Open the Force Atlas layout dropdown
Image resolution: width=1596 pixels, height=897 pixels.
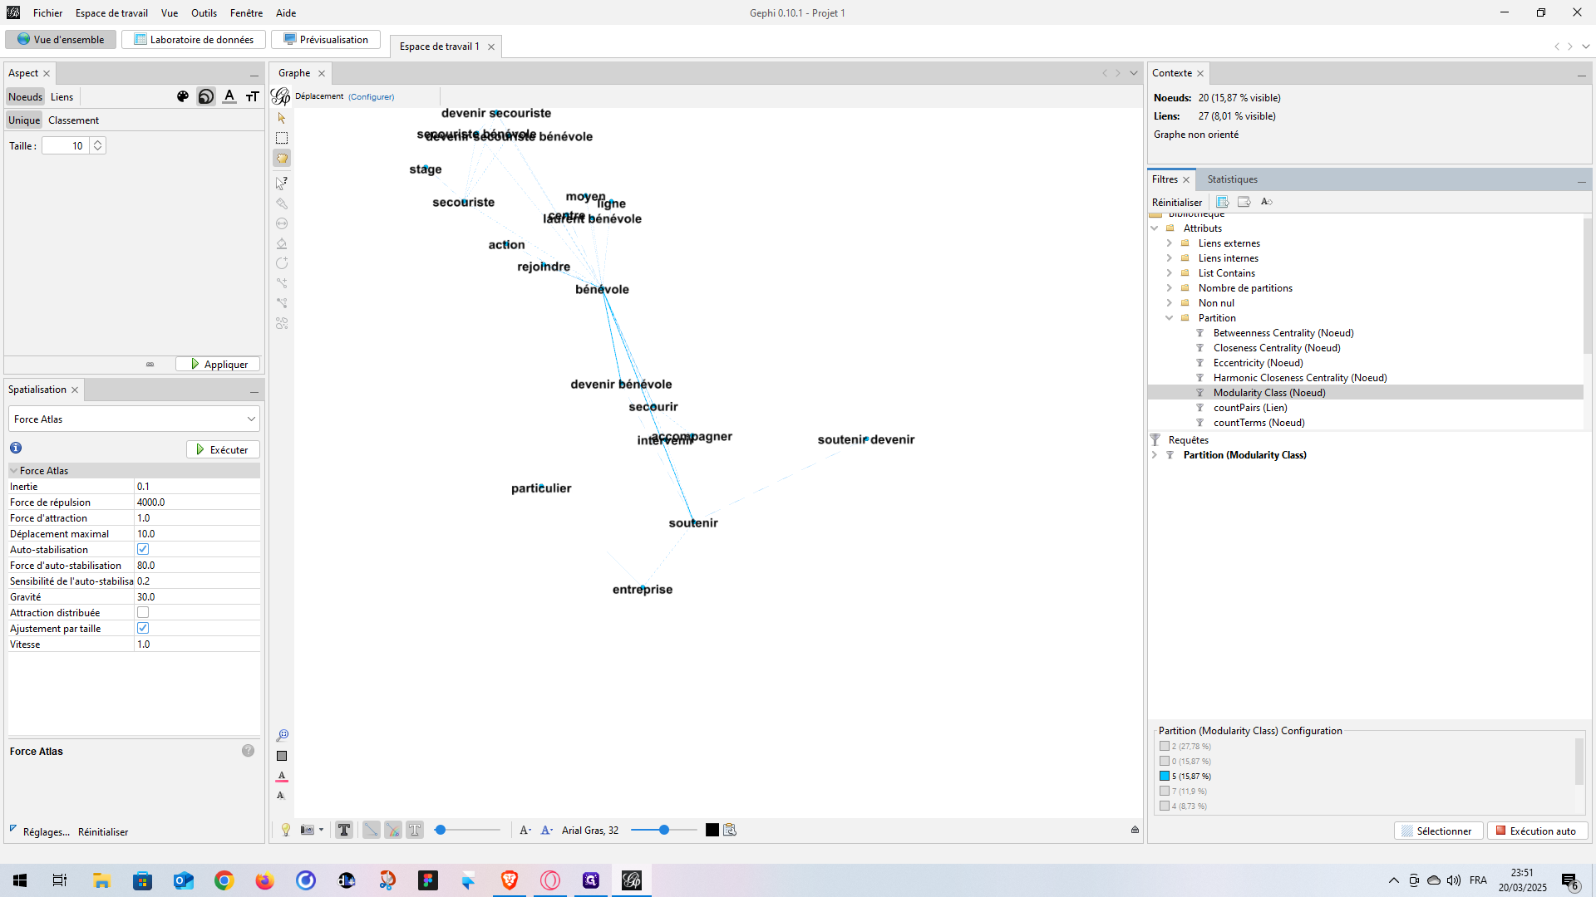134,419
